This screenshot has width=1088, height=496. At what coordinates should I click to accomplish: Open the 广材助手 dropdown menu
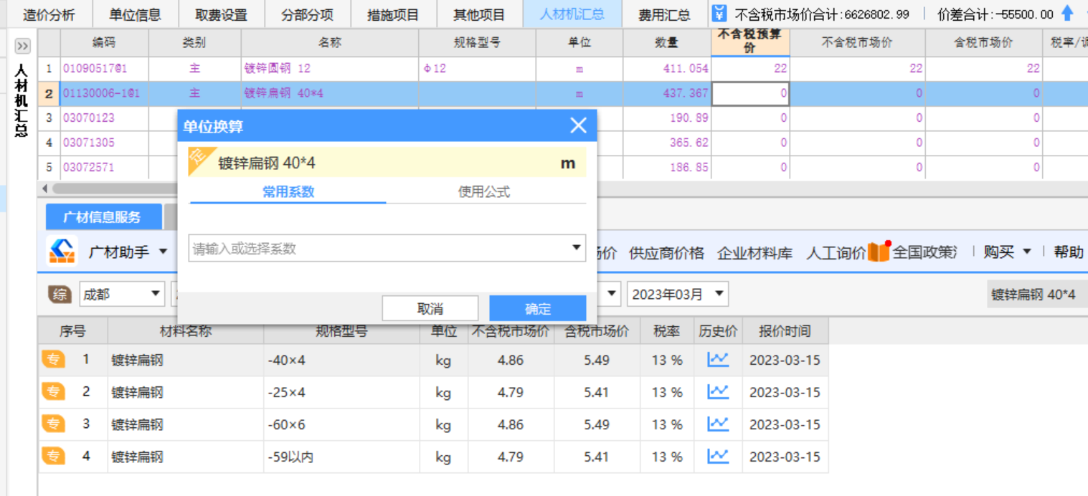coord(163,252)
